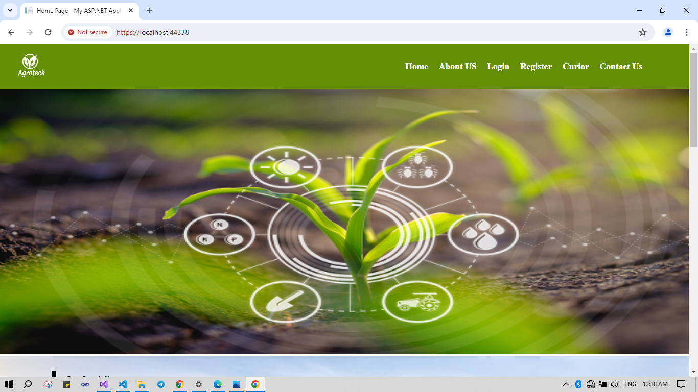Viewport: 698px width, 392px height.
Task: Open the Contact Us page link
Action: (620, 66)
